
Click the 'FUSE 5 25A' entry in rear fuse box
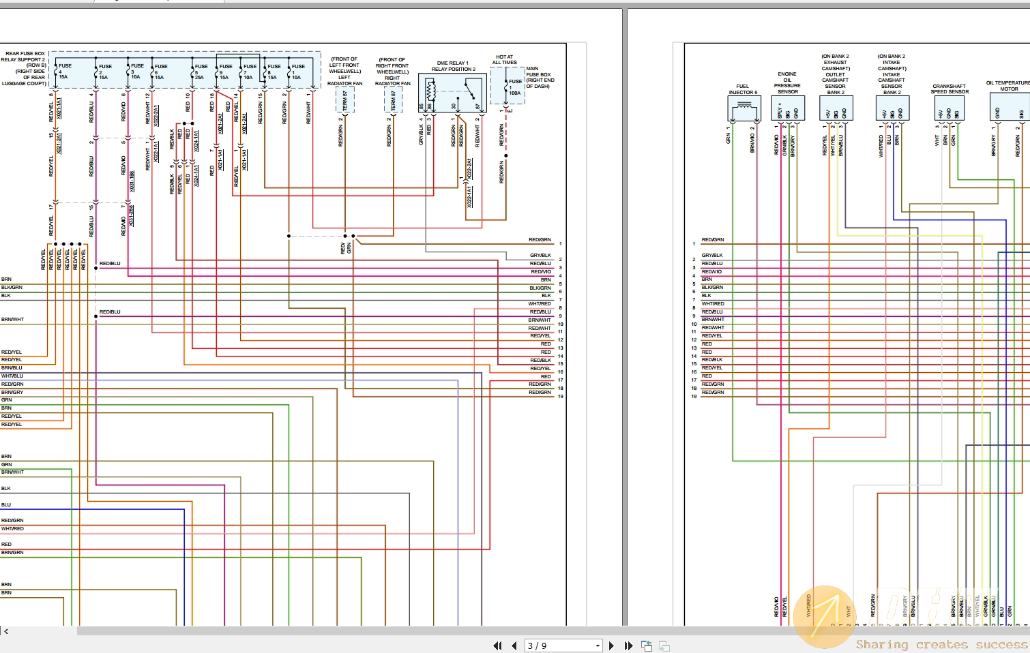[201, 72]
